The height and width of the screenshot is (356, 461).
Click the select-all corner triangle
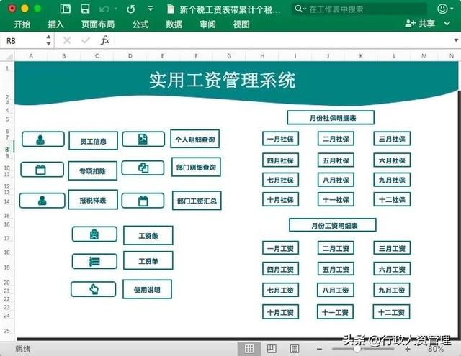(9, 56)
